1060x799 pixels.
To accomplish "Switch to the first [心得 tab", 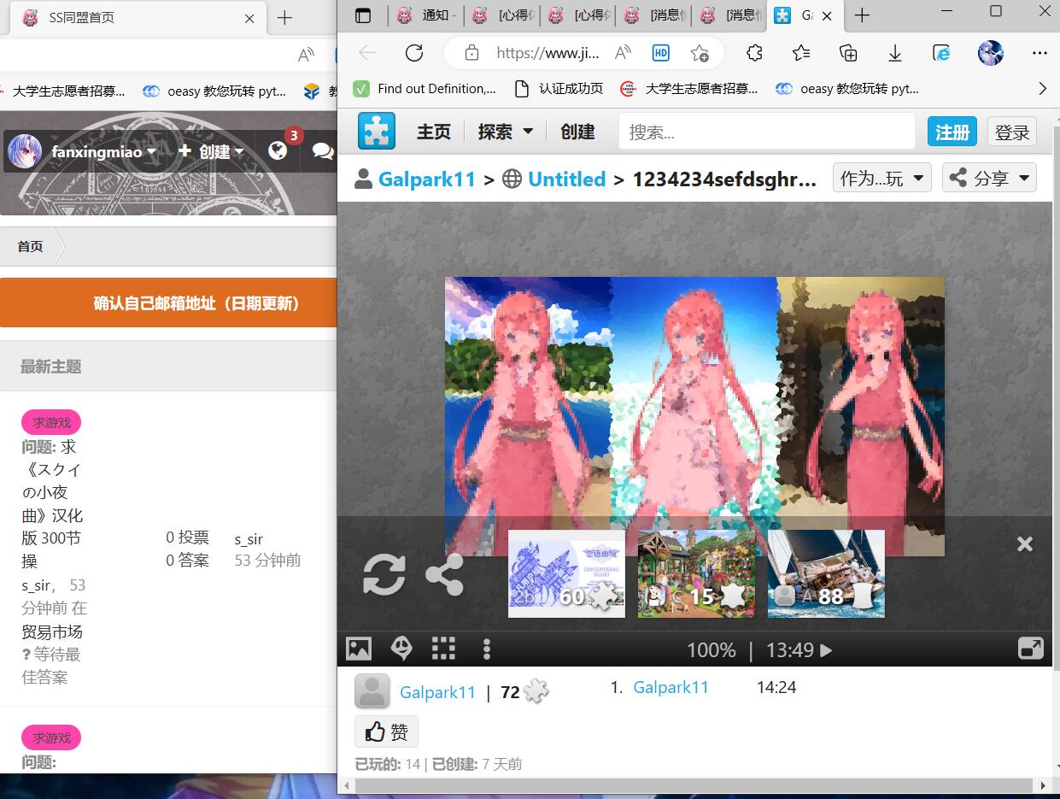I will tap(502, 15).
